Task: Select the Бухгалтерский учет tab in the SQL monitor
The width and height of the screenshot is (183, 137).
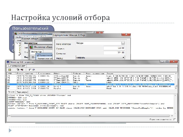Action: pos(17,66)
